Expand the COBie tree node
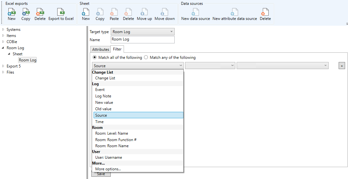The height and width of the screenshot is (179, 348). [x=3, y=42]
